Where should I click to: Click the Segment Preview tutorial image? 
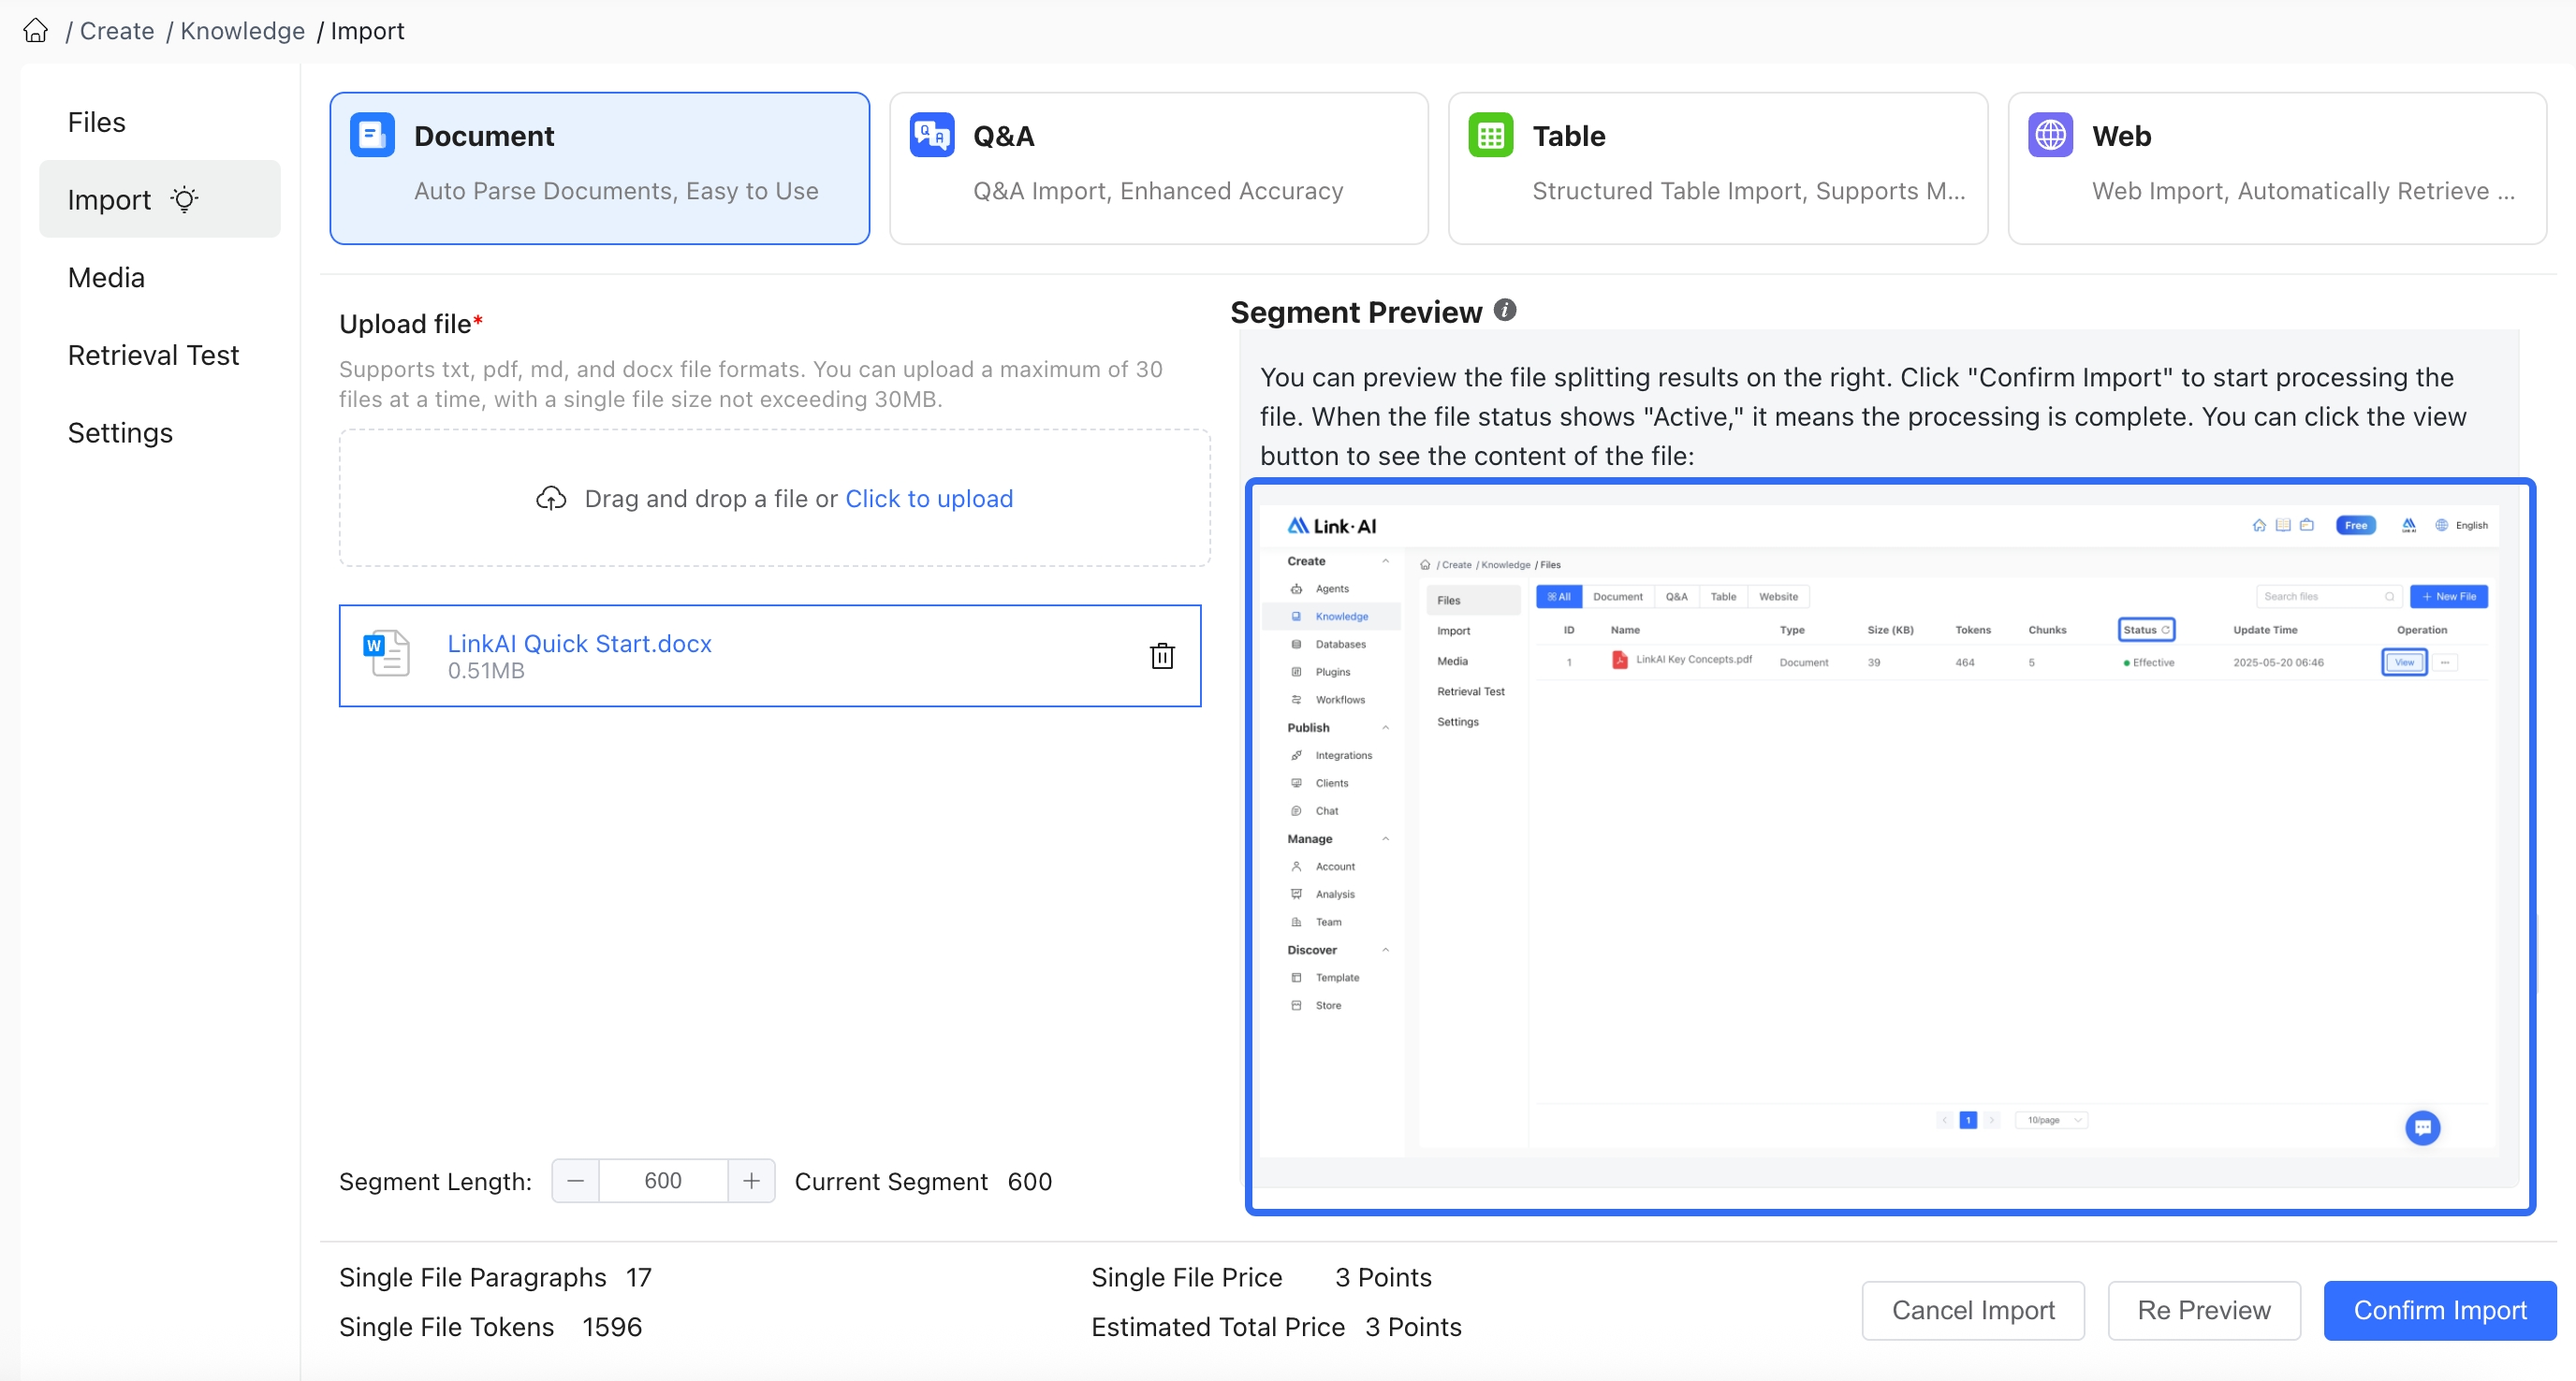point(1890,847)
